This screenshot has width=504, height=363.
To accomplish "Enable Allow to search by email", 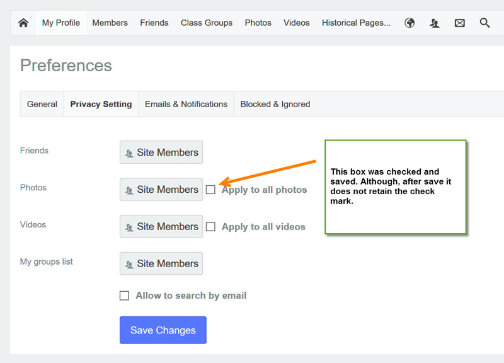I will 124,296.
